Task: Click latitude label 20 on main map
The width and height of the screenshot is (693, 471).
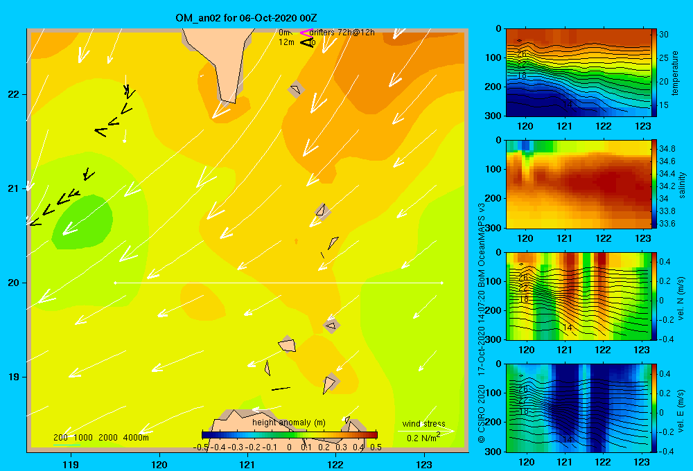Action: click(13, 283)
